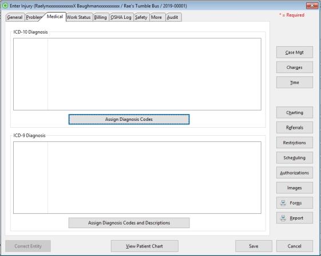The width and height of the screenshot is (321, 256).
Task: Open the Work Status tab
Action: click(x=79, y=17)
